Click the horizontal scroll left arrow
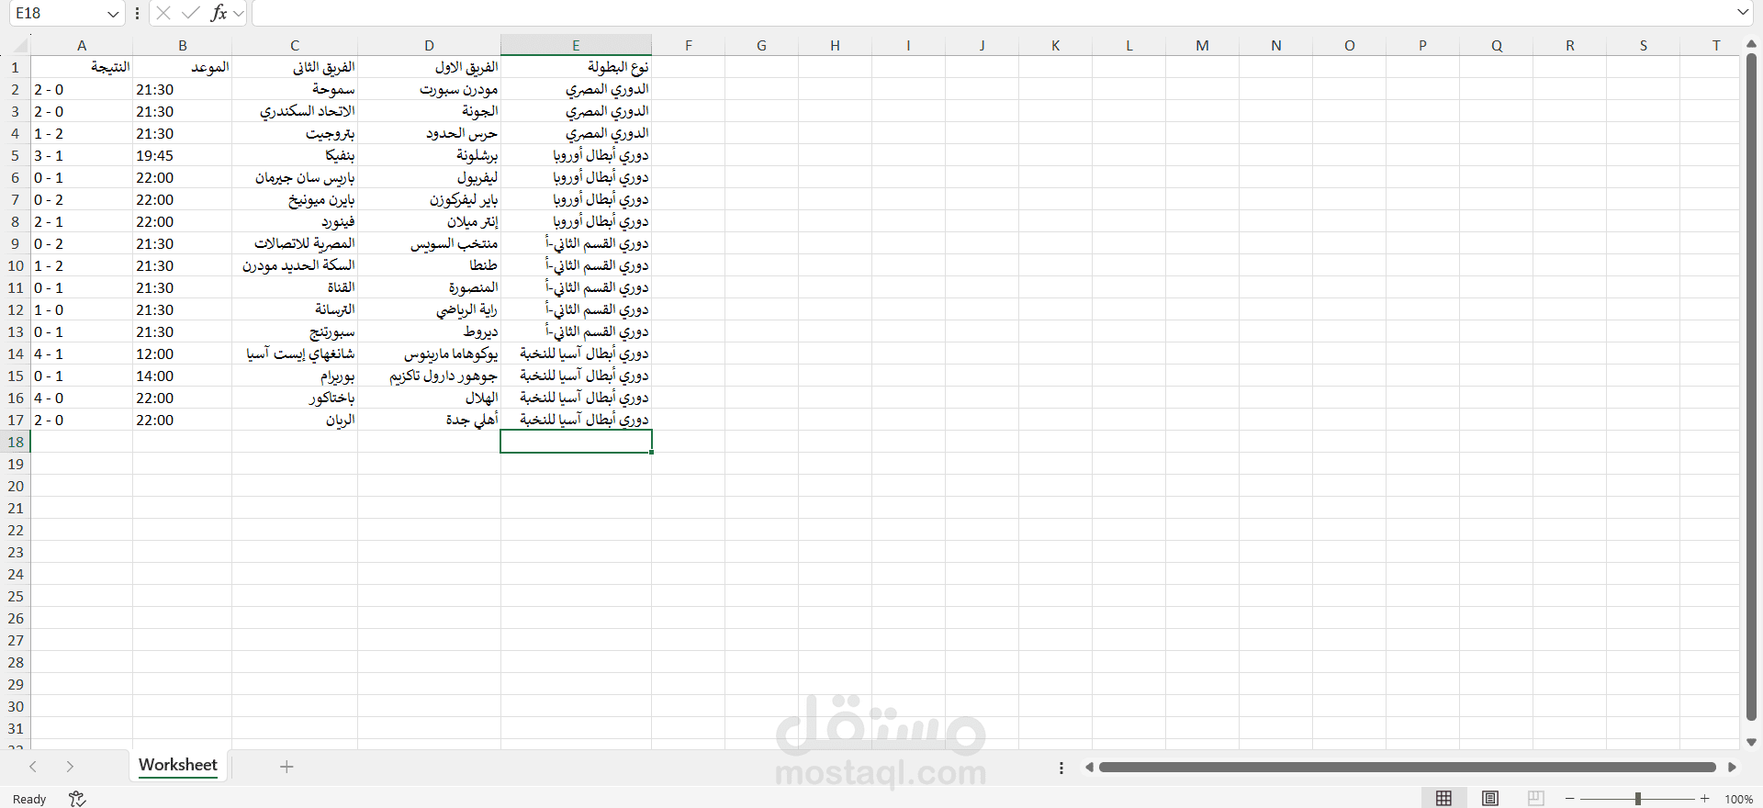1763x808 pixels. [1089, 768]
